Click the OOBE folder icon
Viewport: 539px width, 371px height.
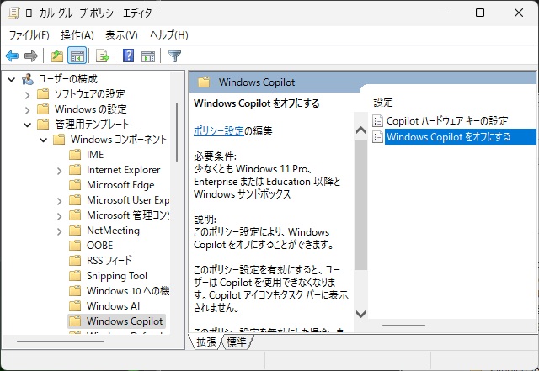[x=75, y=246]
